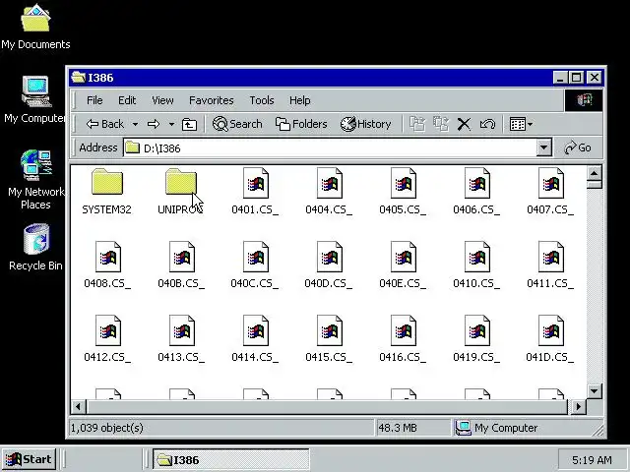Select the 040E.CS_ file icon

(403, 257)
